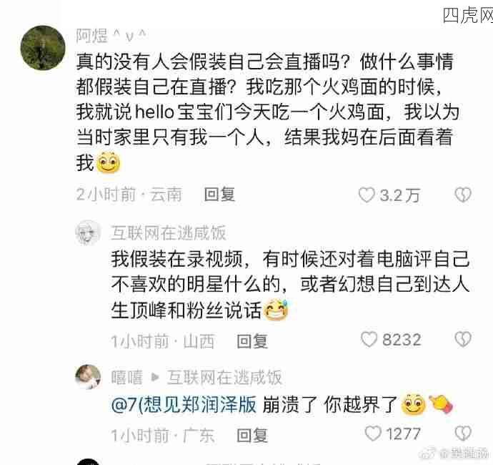
Task: Open 嘻嘻 username in third comment
Action: pyautogui.click(x=126, y=377)
